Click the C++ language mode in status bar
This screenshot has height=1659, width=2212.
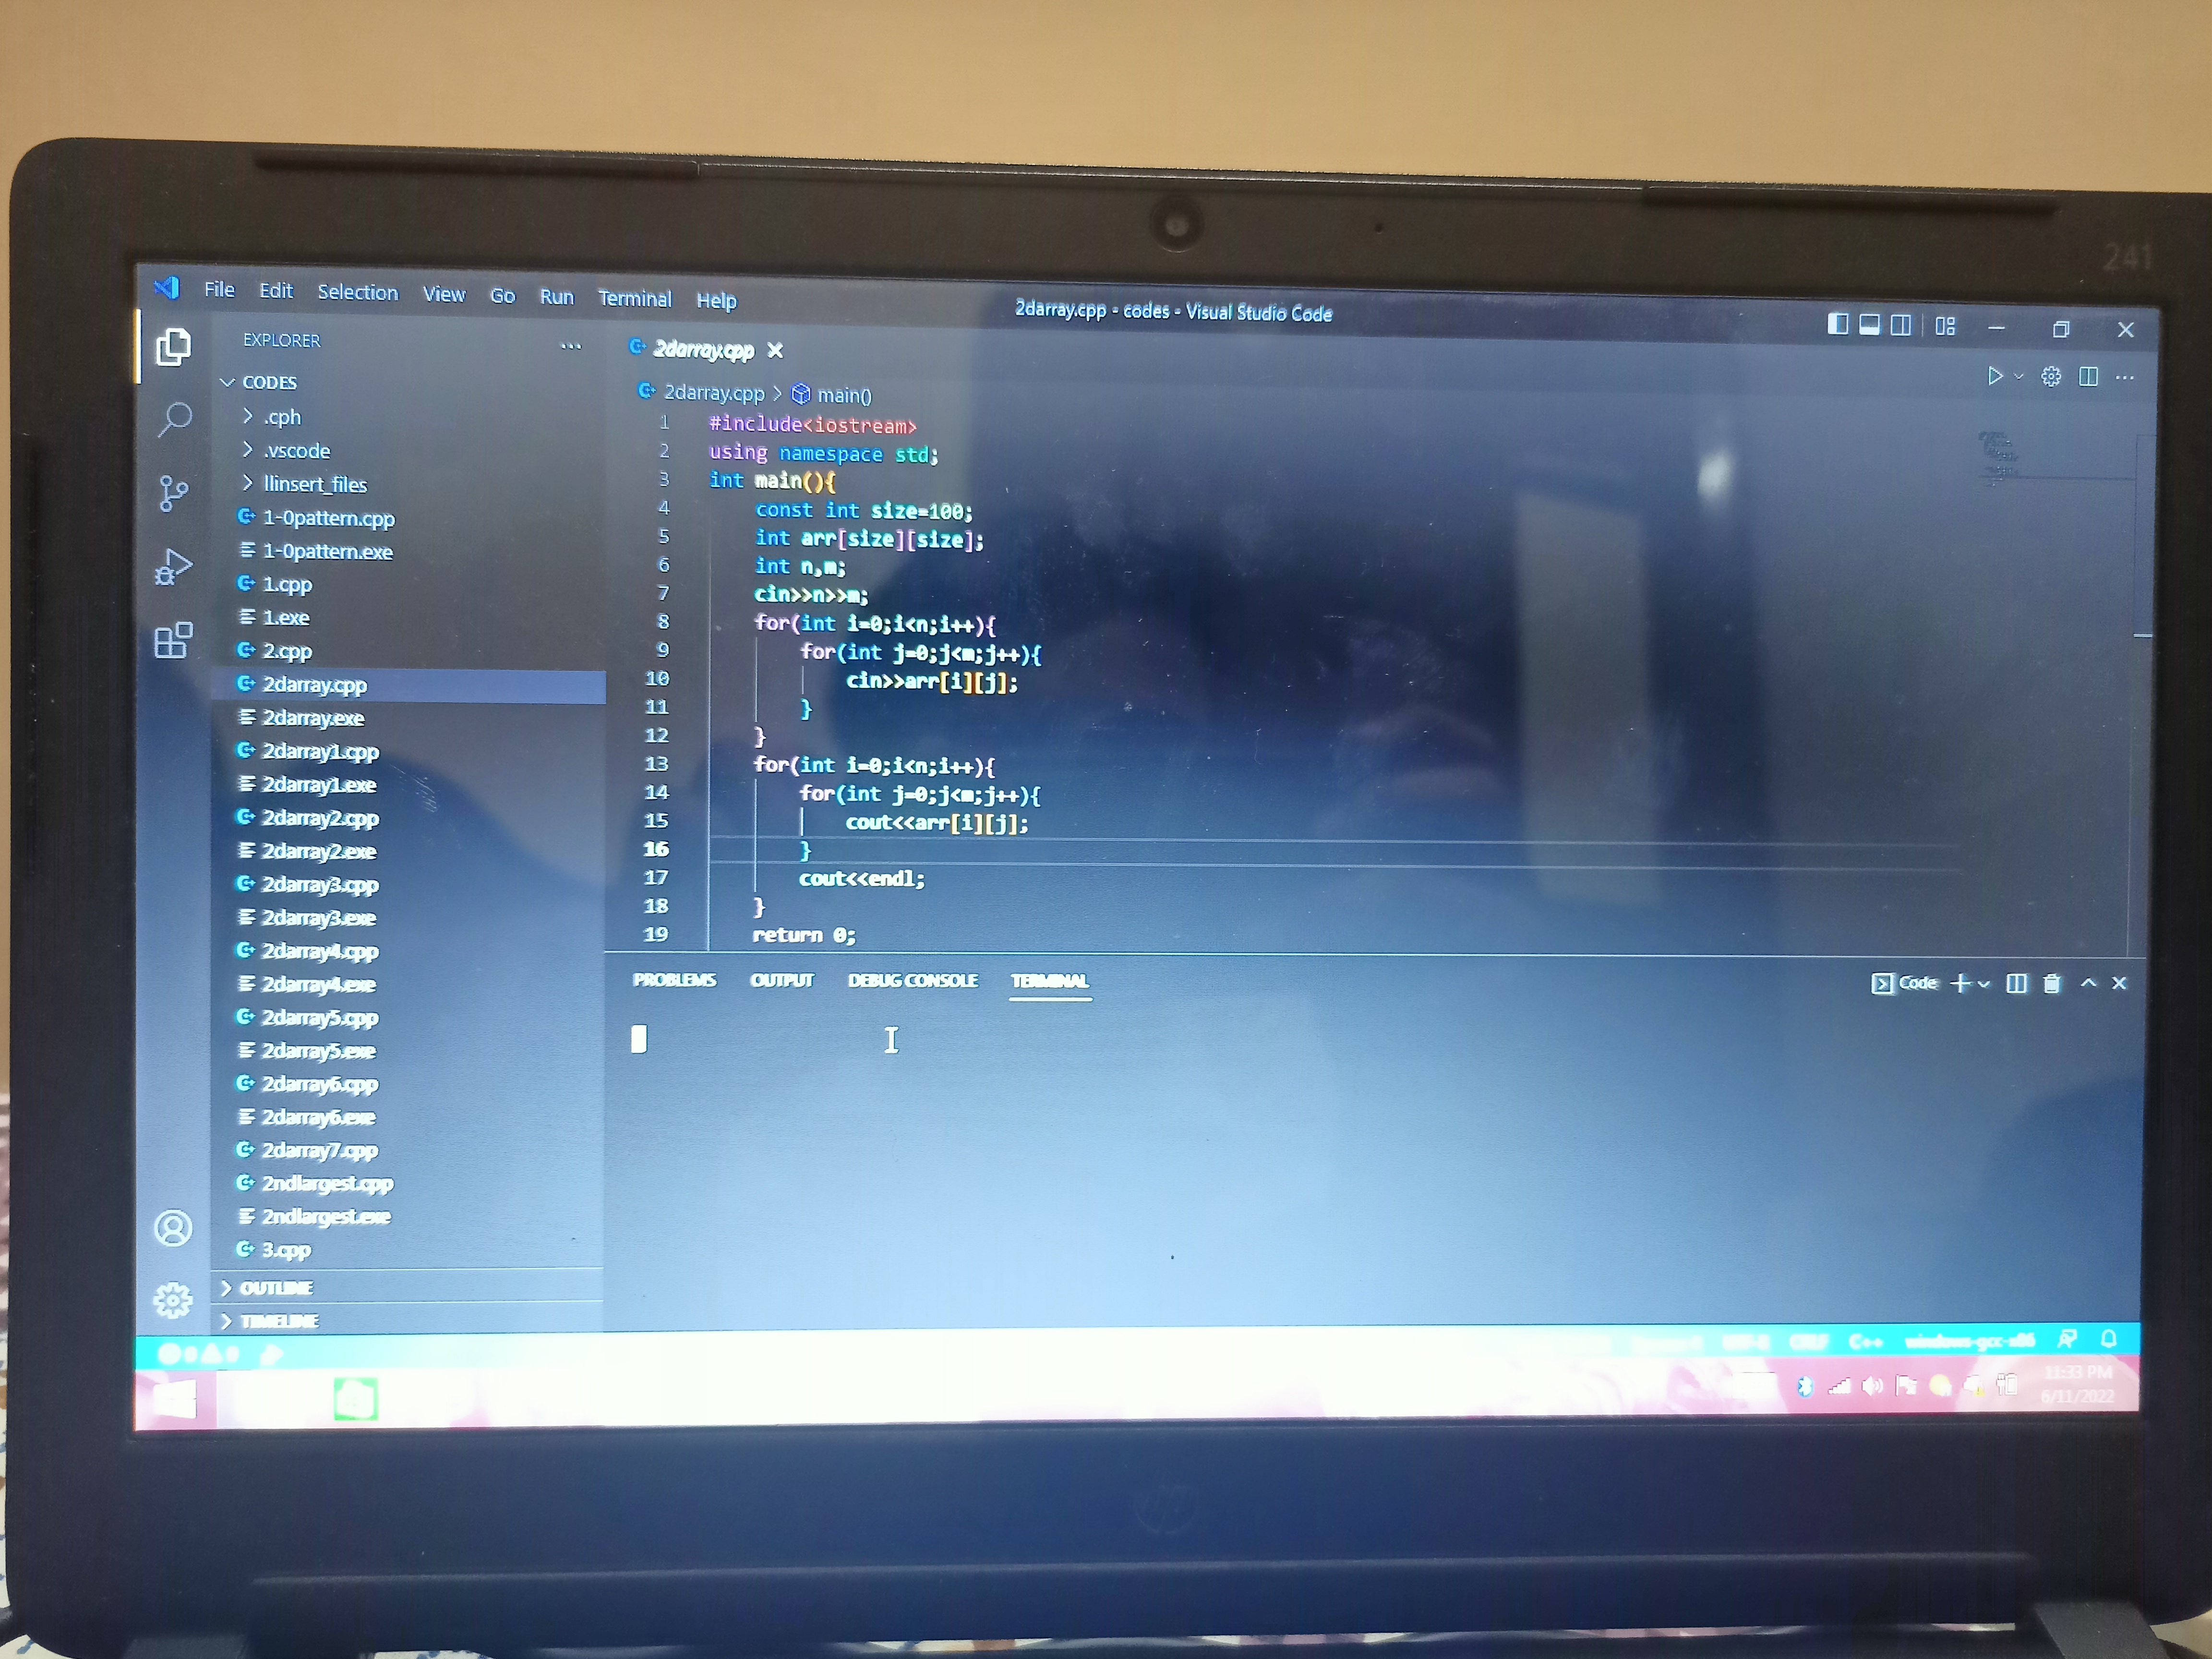click(1866, 1342)
